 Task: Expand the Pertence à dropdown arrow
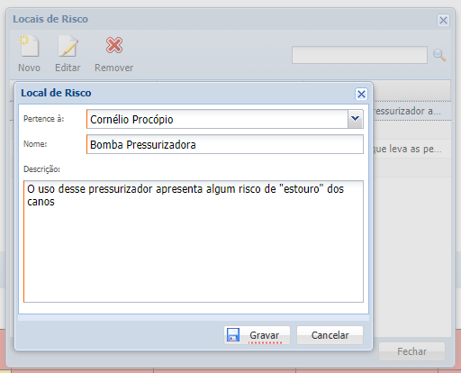point(356,119)
